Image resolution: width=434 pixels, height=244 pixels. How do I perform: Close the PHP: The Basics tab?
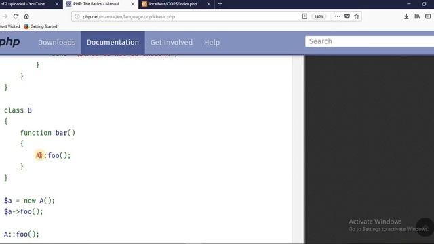point(133,4)
